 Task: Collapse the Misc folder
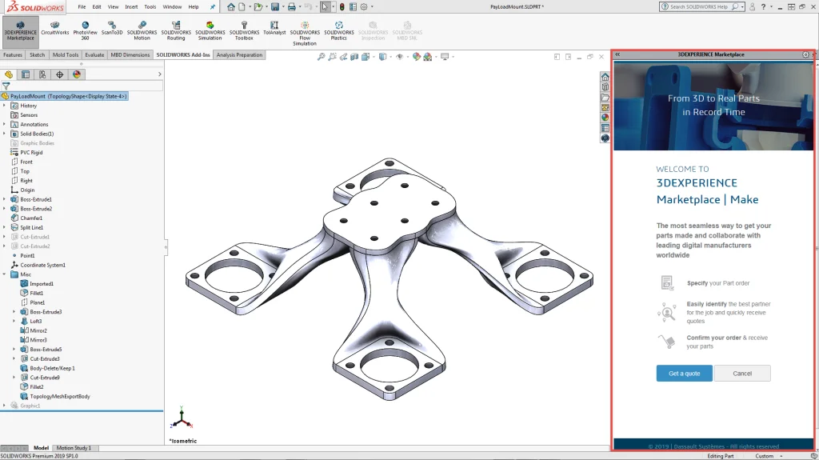click(5, 274)
